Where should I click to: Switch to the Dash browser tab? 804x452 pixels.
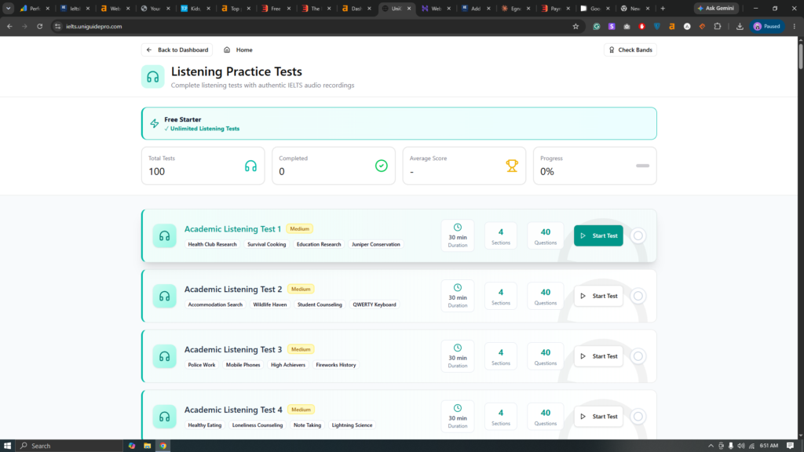pos(356,8)
